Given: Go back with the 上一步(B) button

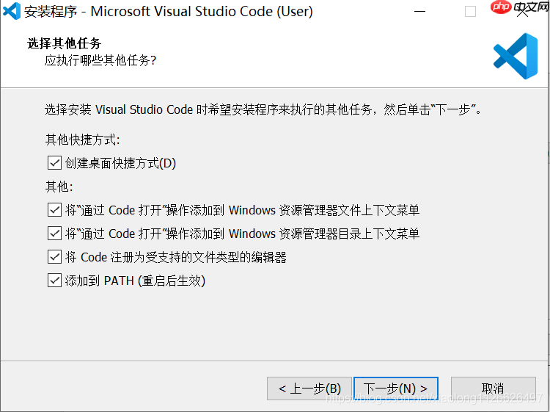Looking at the screenshot, I should coord(309,388).
